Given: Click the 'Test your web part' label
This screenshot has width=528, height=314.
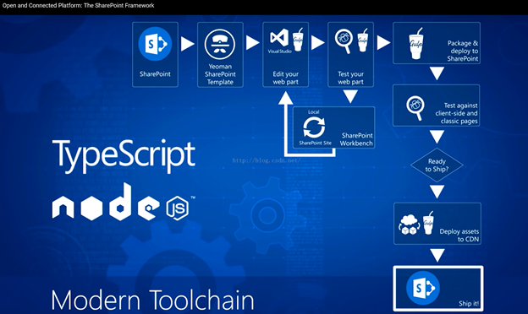Looking at the screenshot, I should tap(350, 78).
